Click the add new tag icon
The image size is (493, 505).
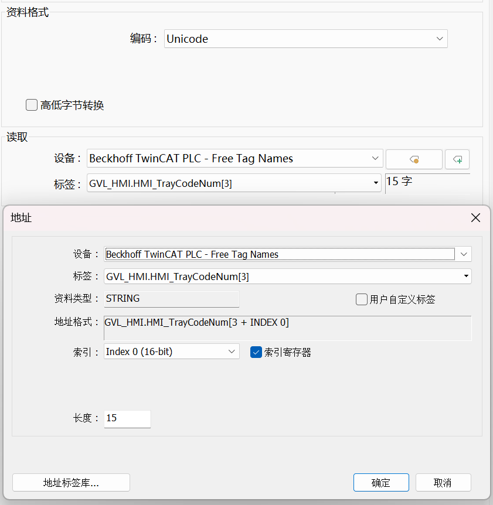(x=457, y=159)
